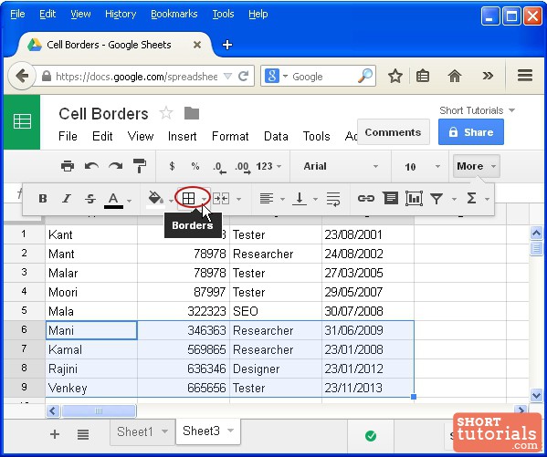Add a new sheet
The image size is (547, 457).
[55, 434]
